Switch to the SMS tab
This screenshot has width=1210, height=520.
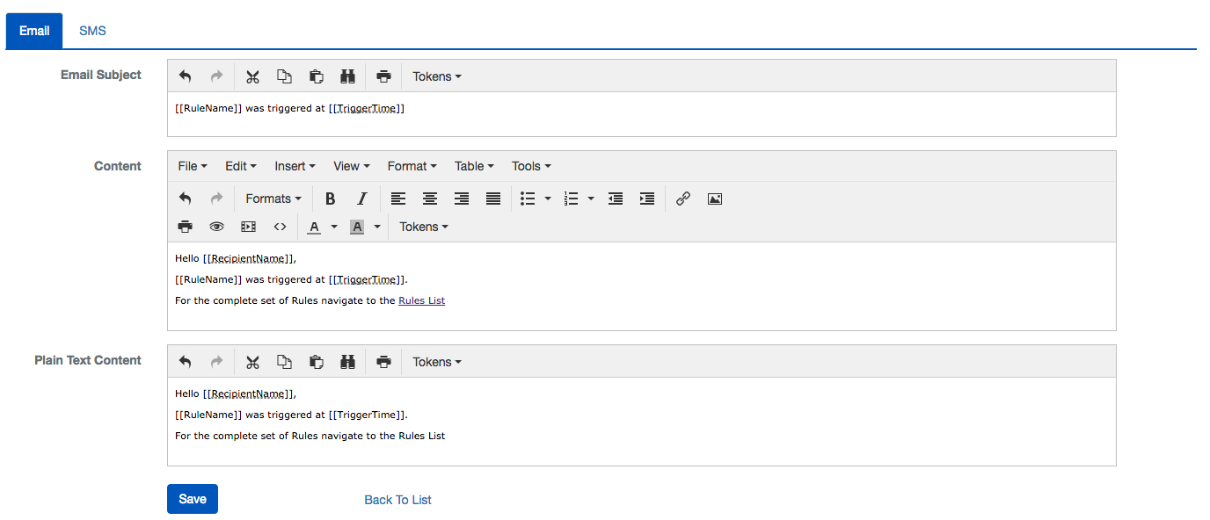[x=92, y=31]
